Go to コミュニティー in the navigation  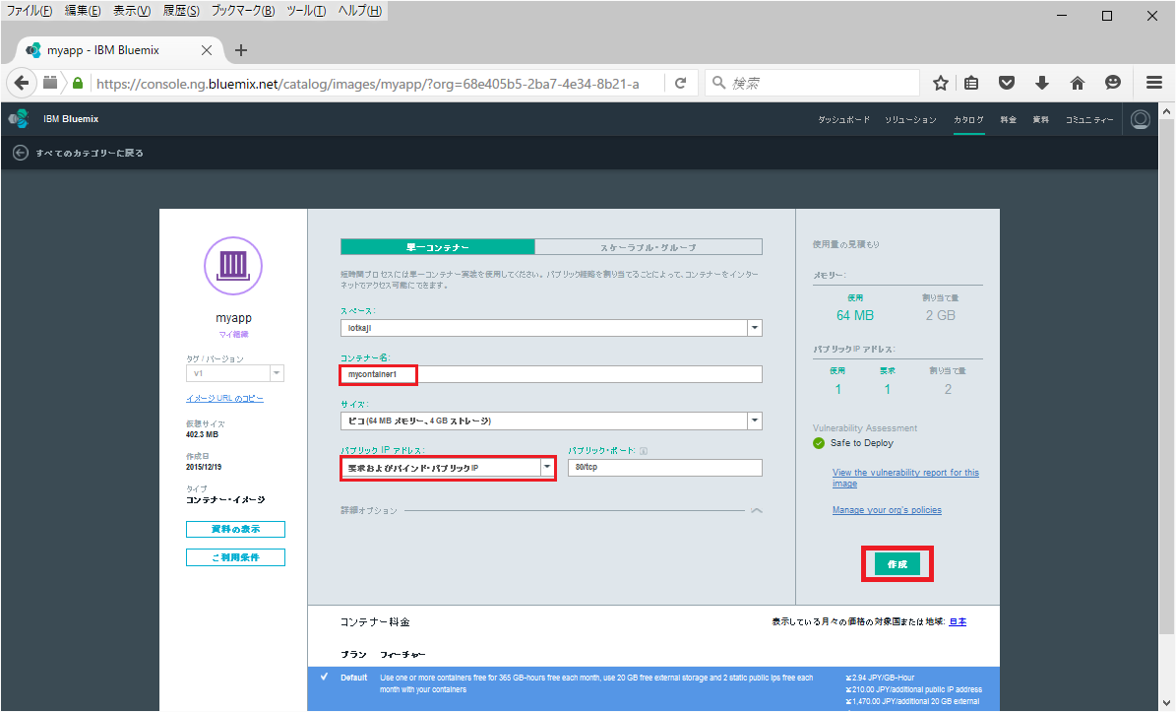[1089, 120]
